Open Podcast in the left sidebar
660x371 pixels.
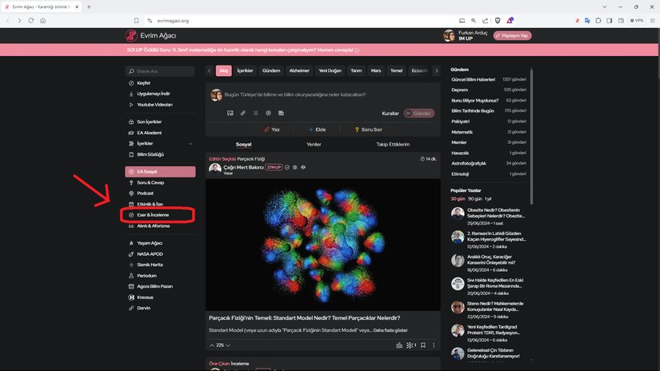click(145, 193)
